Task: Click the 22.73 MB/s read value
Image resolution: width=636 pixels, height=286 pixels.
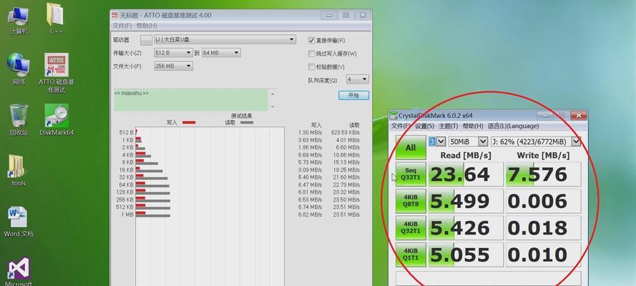Action: (346, 184)
